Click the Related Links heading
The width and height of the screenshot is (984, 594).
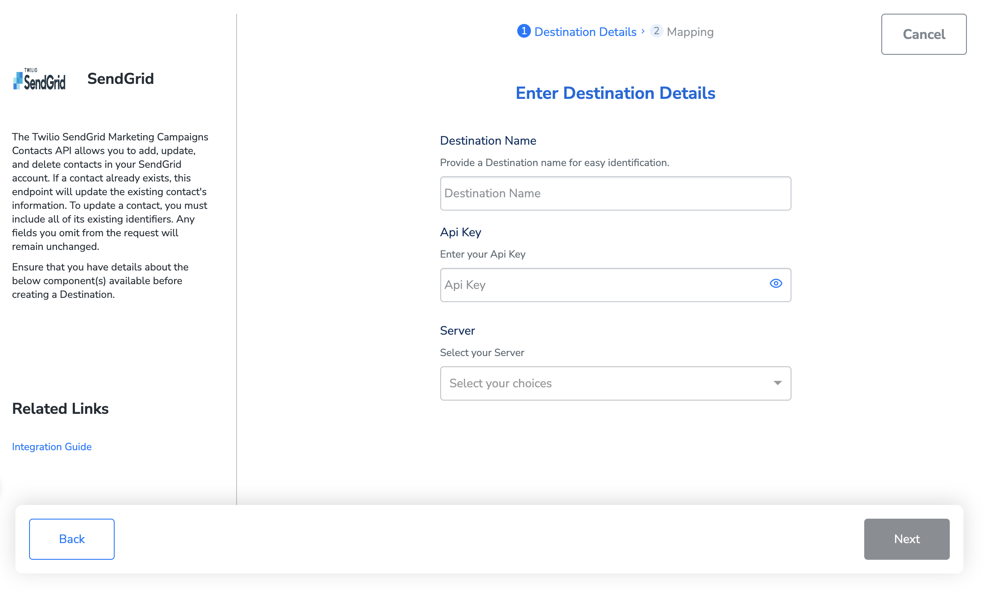[x=60, y=409]
